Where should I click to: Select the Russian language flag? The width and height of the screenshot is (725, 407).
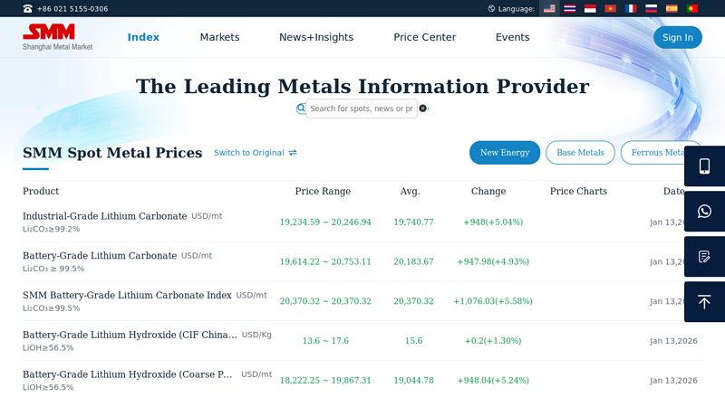point(651,8)
